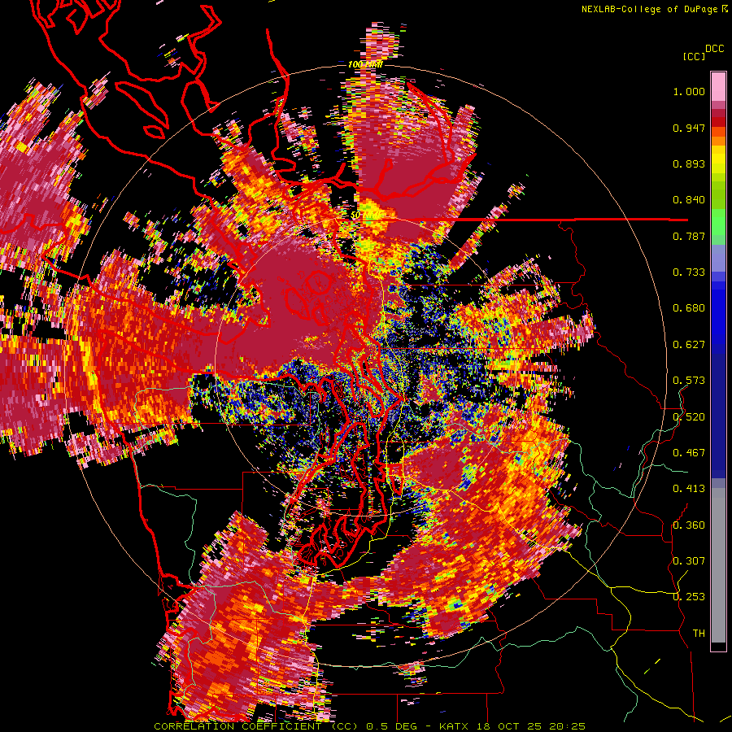Click the 100 NMI range ring label
732x732 pixels.
click(365, 64)
